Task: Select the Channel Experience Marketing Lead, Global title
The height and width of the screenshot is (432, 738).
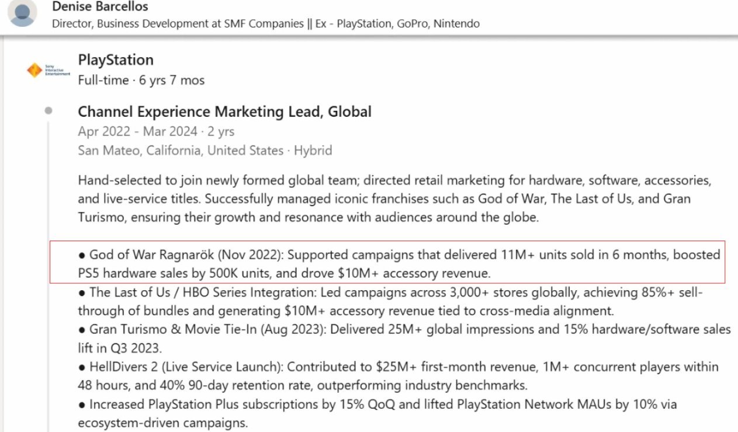Action: point(225,112)
